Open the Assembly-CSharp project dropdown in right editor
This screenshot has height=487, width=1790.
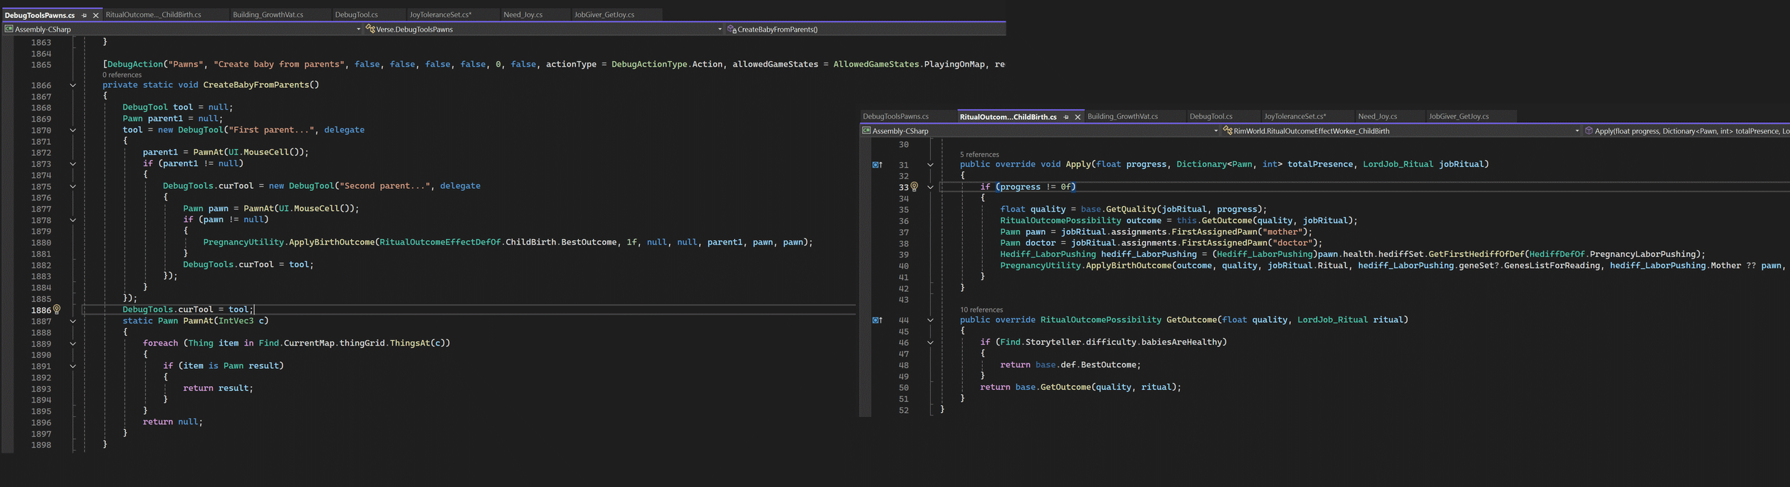point(1215,131)
